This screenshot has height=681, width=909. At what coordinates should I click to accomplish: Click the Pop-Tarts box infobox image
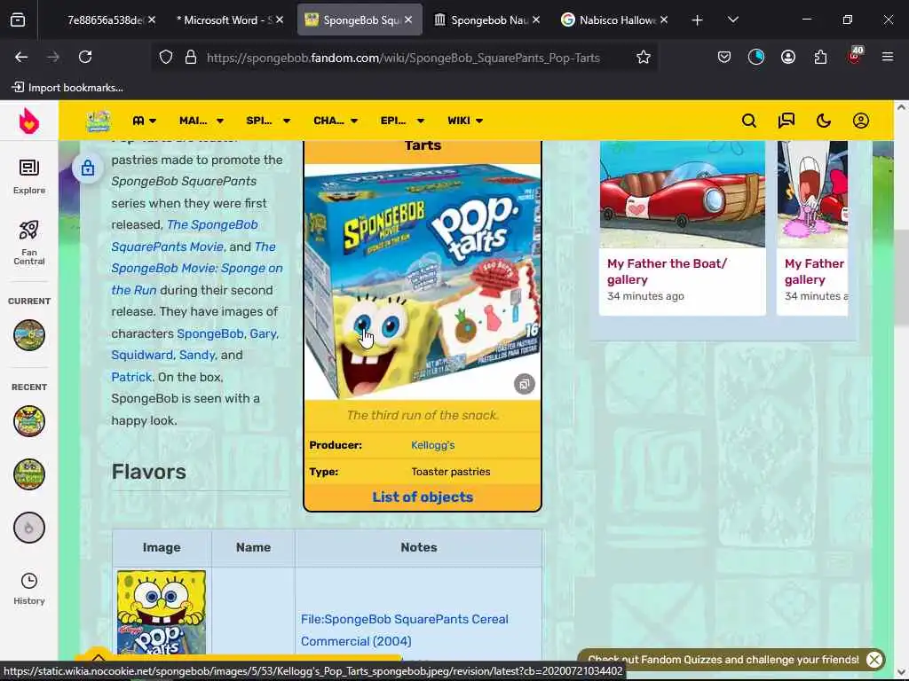pyautogui.click(x=423, y=282)
